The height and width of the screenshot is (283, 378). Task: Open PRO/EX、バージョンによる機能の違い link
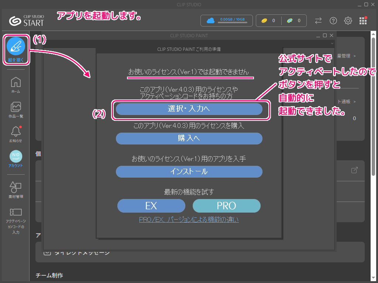point(189,220)
